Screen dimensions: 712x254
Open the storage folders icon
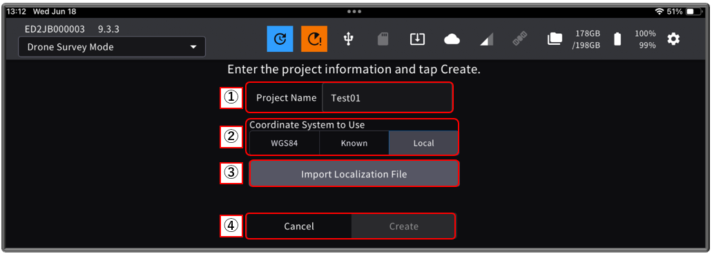click(555, 39)
